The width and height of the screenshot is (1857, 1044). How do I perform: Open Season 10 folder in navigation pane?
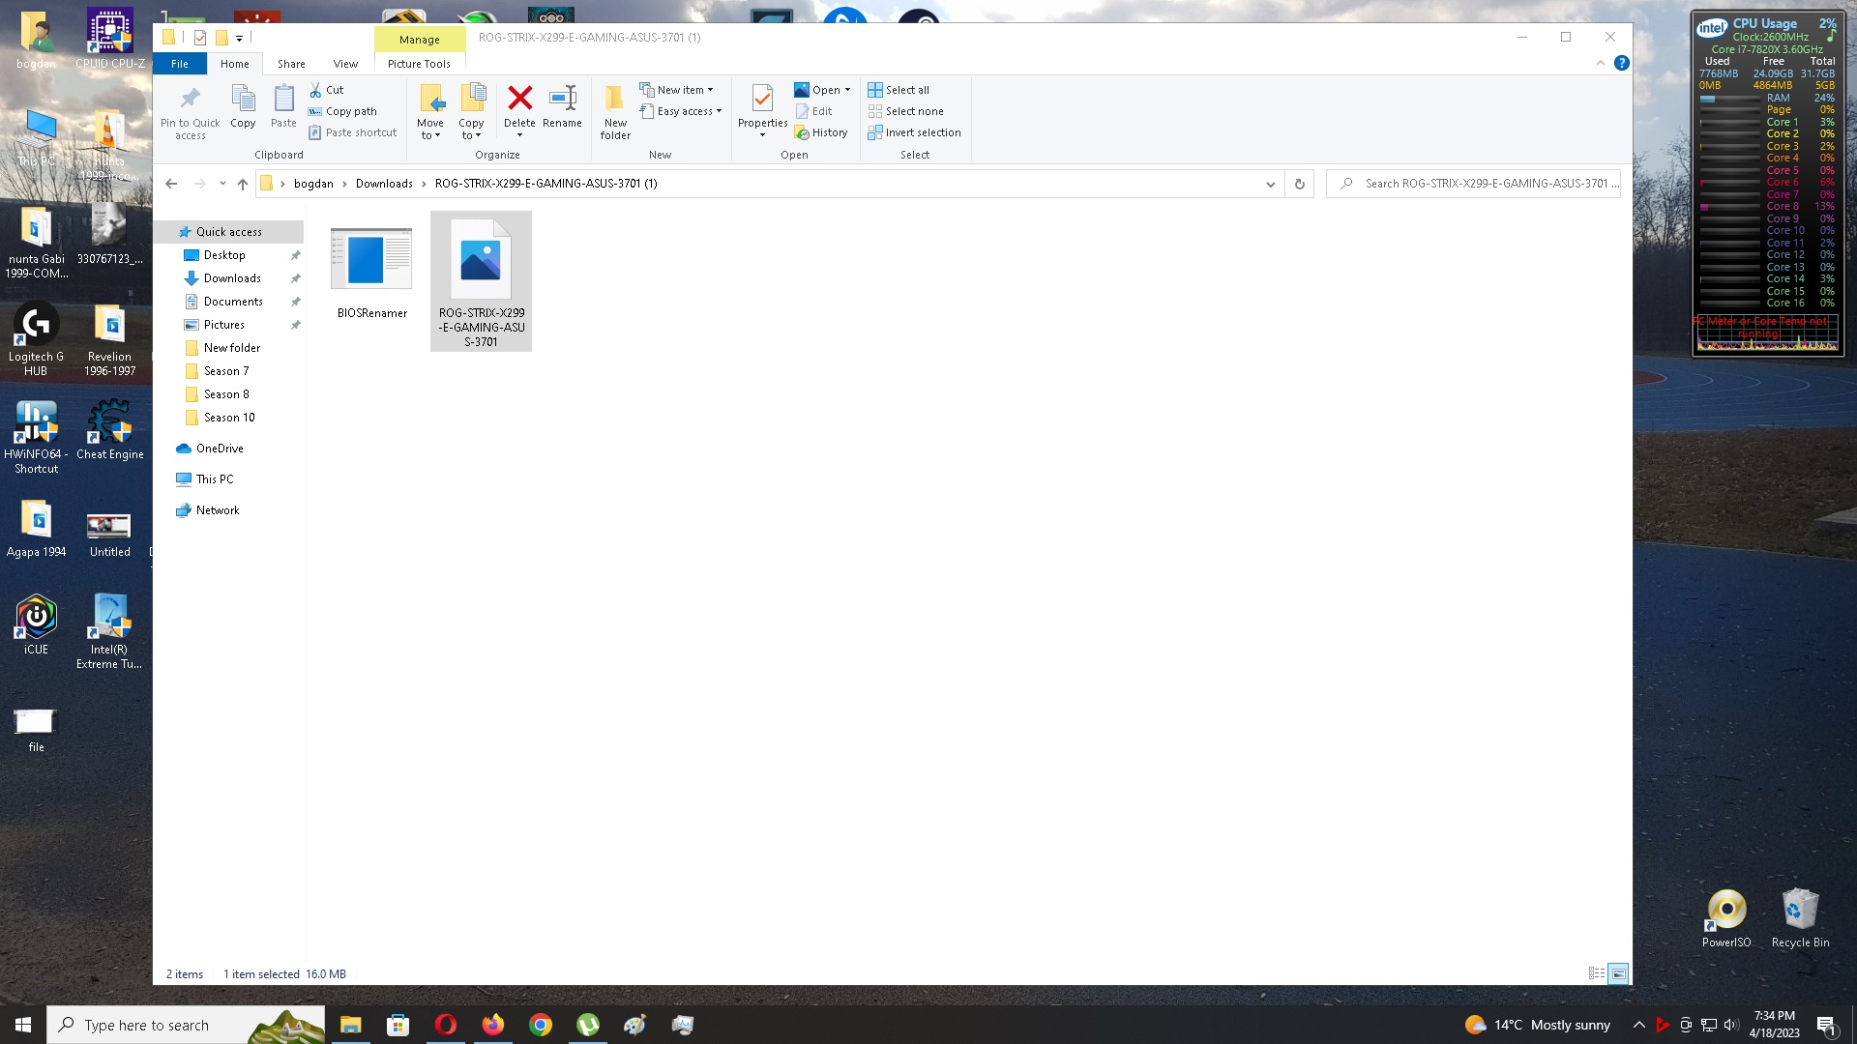point(229,418)
